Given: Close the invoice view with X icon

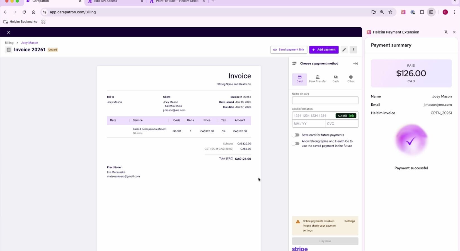Looking at the screenshot, I should click(9, 32).
